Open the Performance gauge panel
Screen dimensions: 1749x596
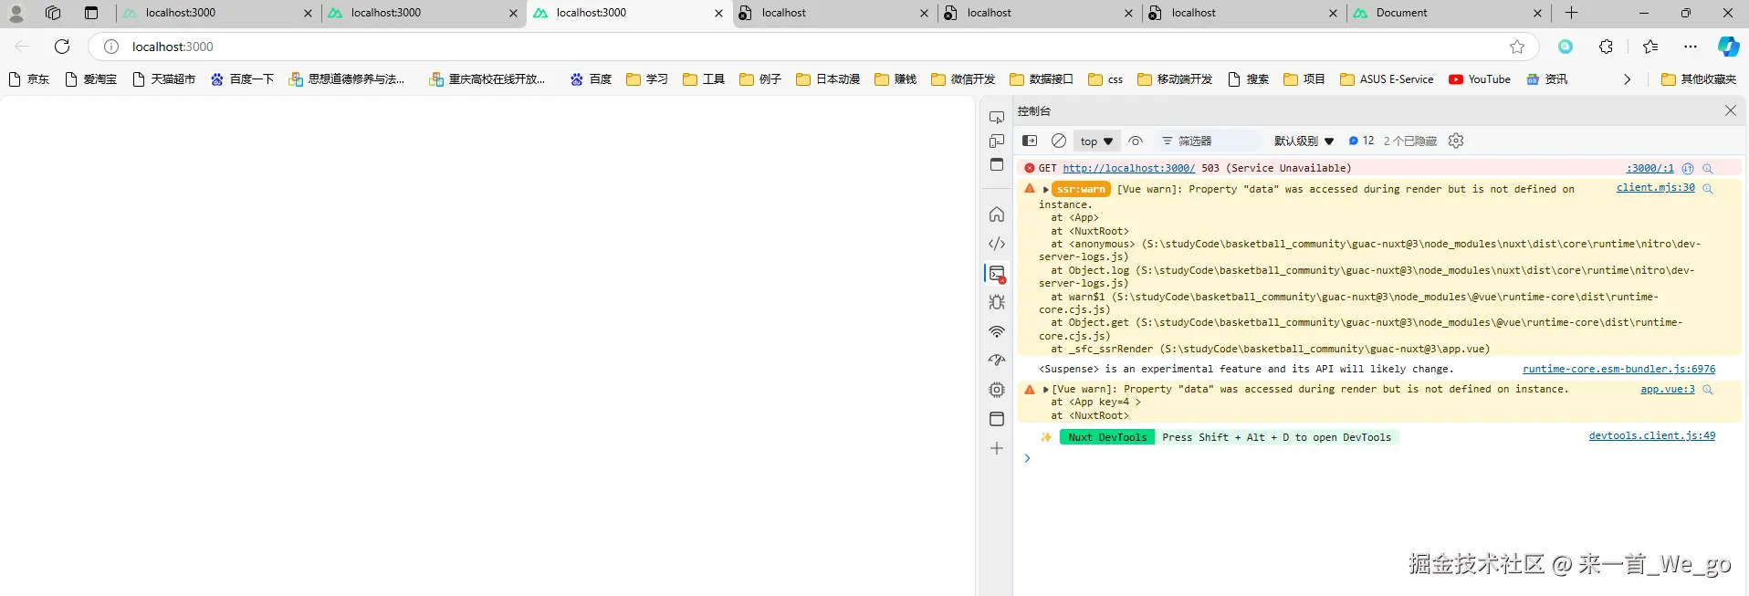tap(997, 361)
